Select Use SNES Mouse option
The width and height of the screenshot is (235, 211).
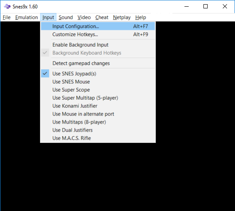tap(98, 82)
